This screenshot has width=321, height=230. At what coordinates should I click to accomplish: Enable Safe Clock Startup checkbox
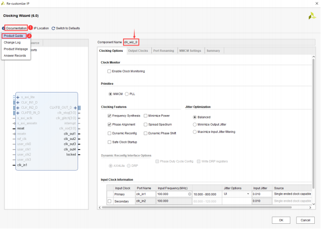tap(110, 142)
